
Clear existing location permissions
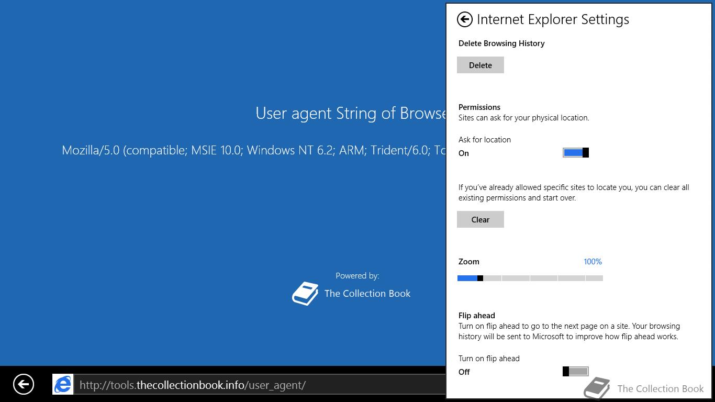(481, 219)
